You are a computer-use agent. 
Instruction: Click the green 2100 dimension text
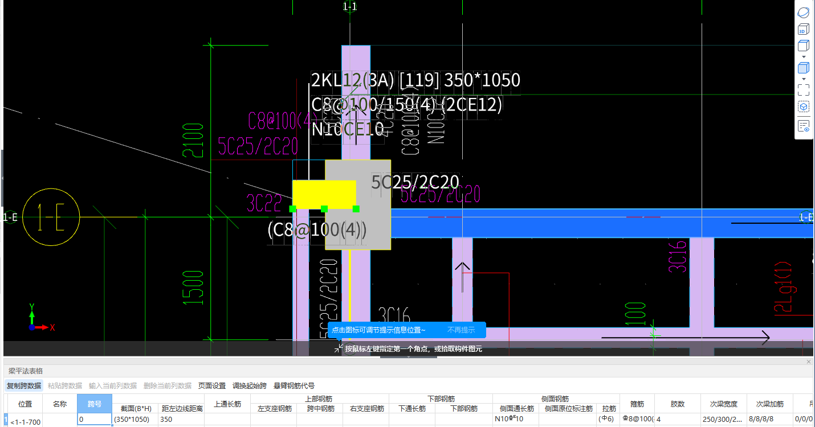tap(193, 141)
